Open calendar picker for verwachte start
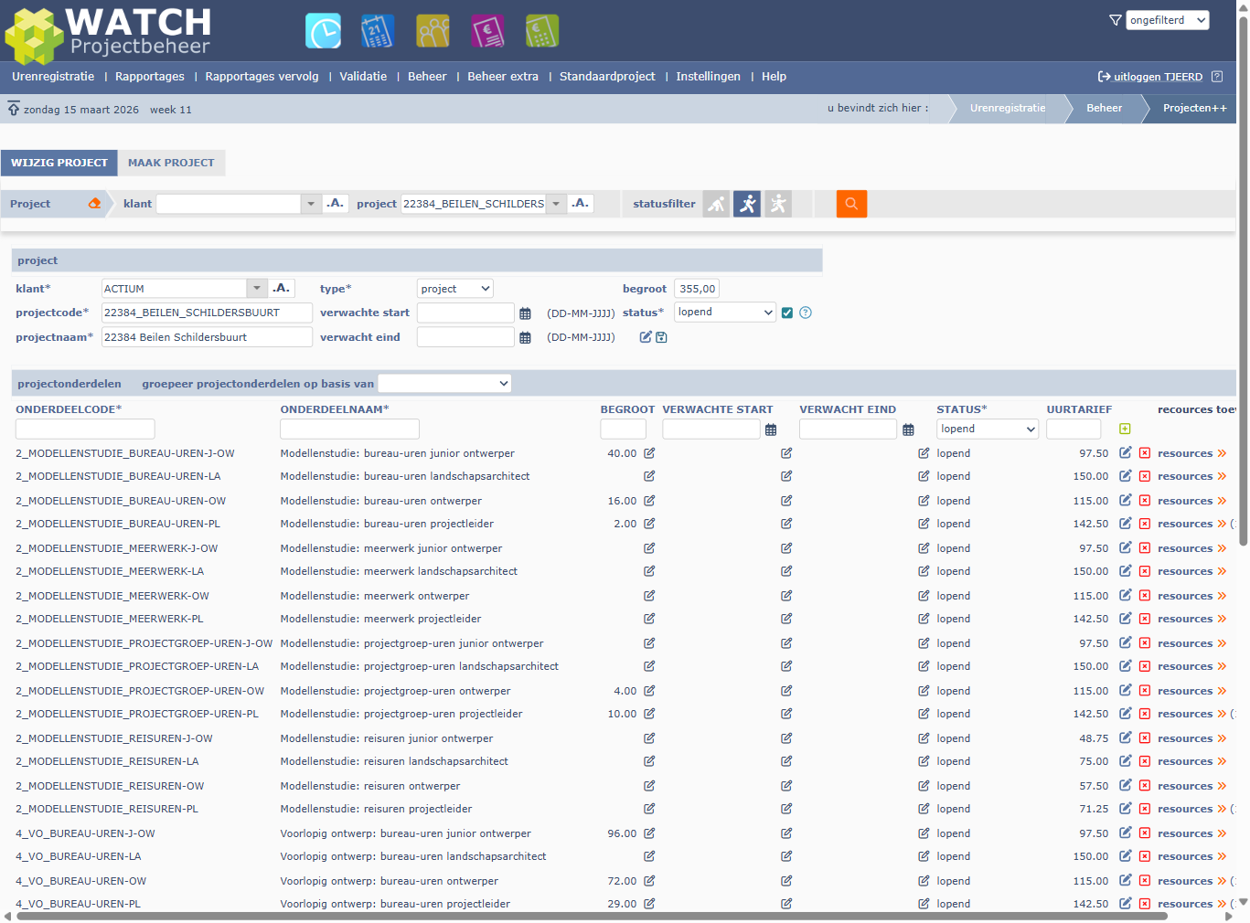Image resolution: width=1250 pixels, height=923 pixels. (525, 313)
